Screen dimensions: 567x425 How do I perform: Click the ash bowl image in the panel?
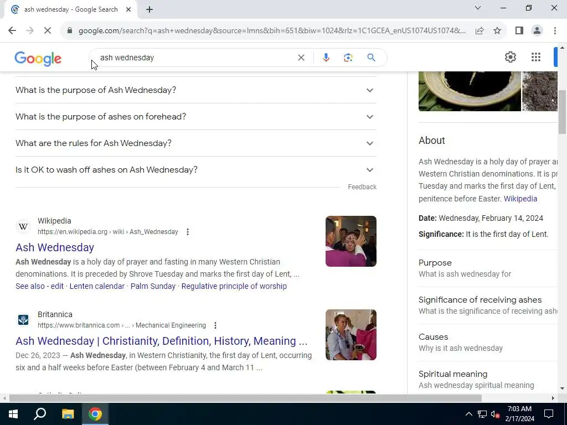tap(470, 91)
